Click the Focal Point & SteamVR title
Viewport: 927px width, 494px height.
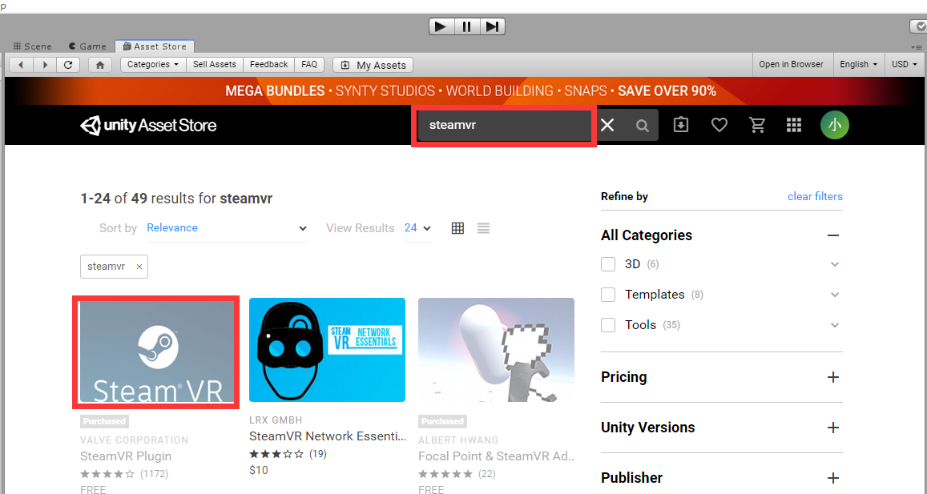pos(497,456)
